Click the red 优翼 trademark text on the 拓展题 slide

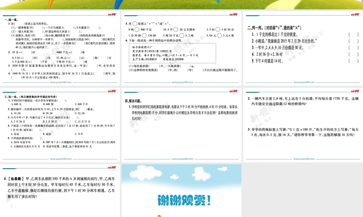coord(112,167)
